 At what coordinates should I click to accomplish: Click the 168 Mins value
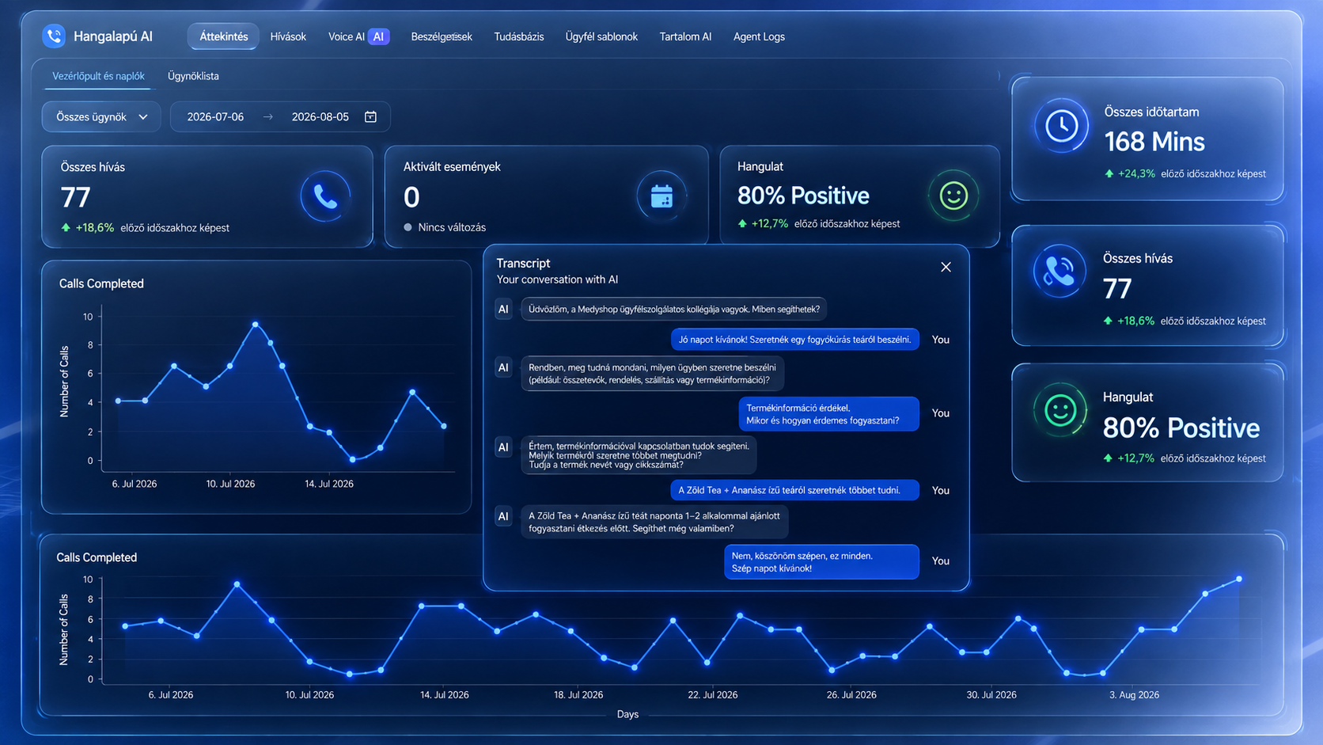[x=1154, y=142]
